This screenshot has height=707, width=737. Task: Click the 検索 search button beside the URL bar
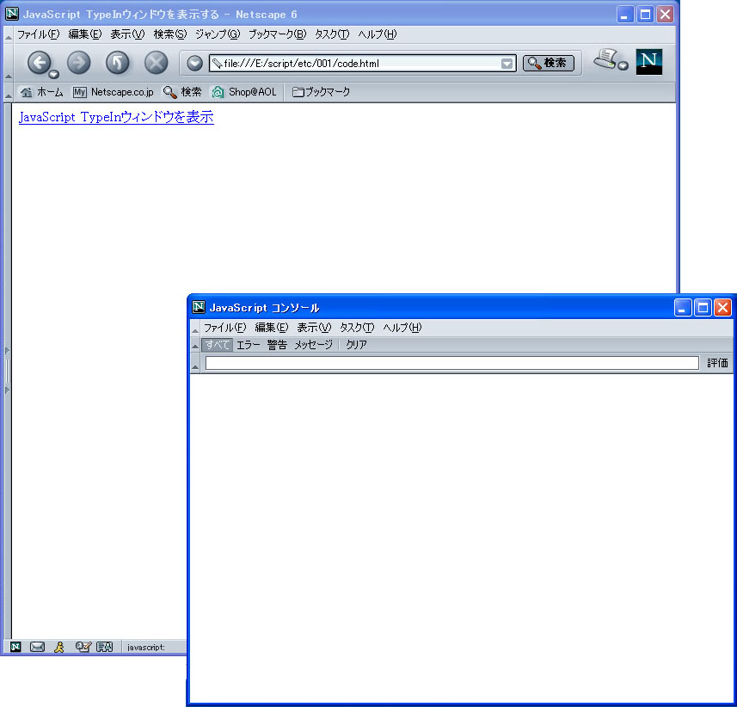[x=549, y=63]
